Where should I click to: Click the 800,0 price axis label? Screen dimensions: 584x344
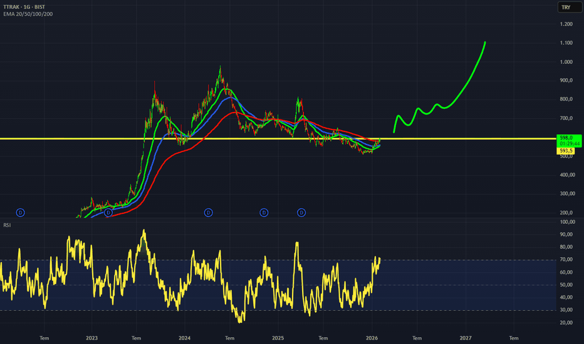[x=566, y=99]
